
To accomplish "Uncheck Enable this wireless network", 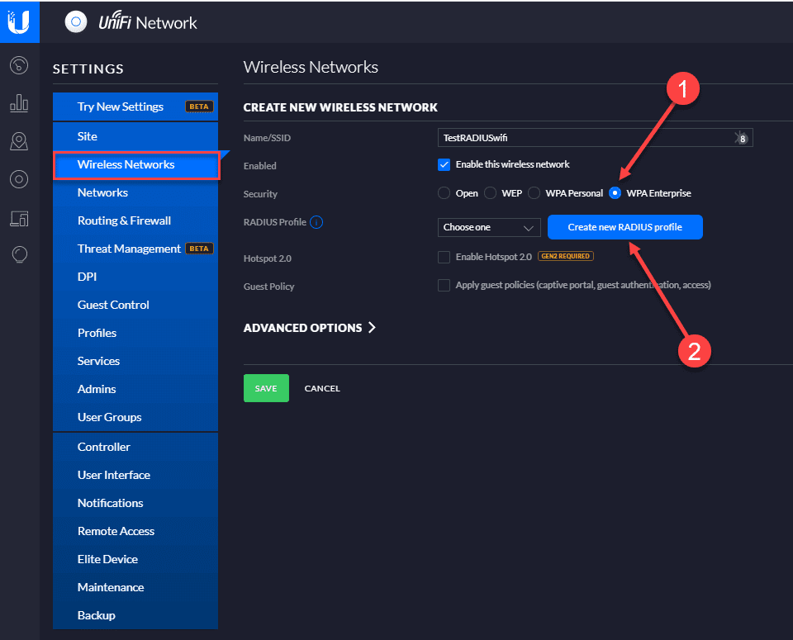I will pos(444,164).
